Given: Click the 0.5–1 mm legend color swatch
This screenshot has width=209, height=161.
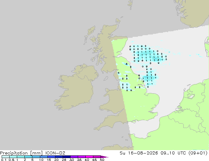Looking at the screenshot, I should point(13,157).
